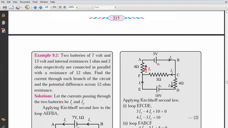Click the page number 215 badge

[x=116, y=18]
